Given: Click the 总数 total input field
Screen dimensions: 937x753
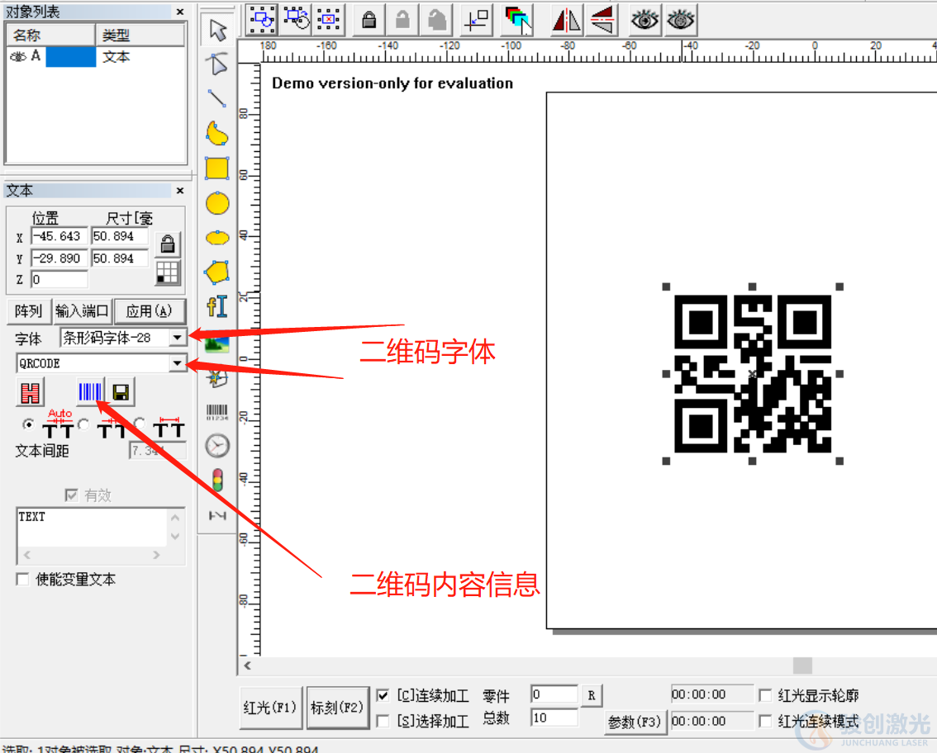Looking at the screenshot, I should (554, 717).
